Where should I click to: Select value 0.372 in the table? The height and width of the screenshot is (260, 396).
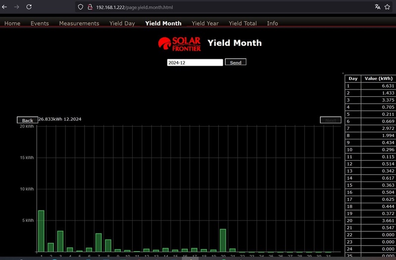tap(388, 214)
